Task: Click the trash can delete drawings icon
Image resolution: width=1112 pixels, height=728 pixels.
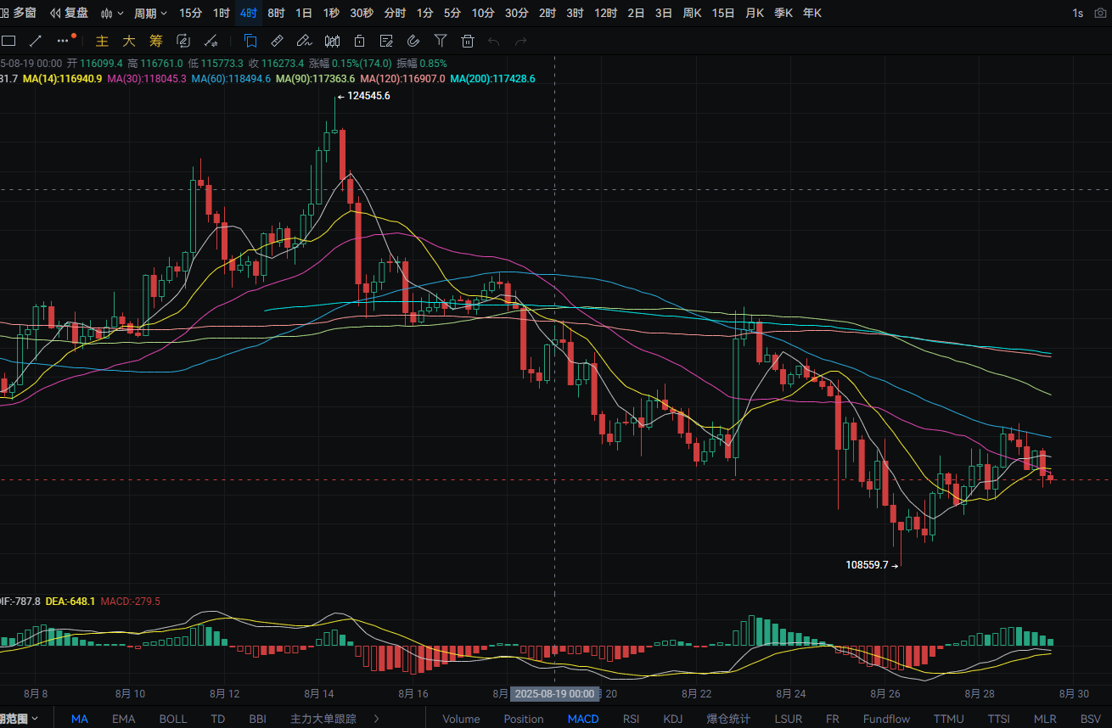Action: coord(467,40)
